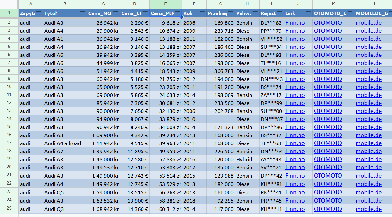Open the filter icon for Tytuł column

point(83,13)
